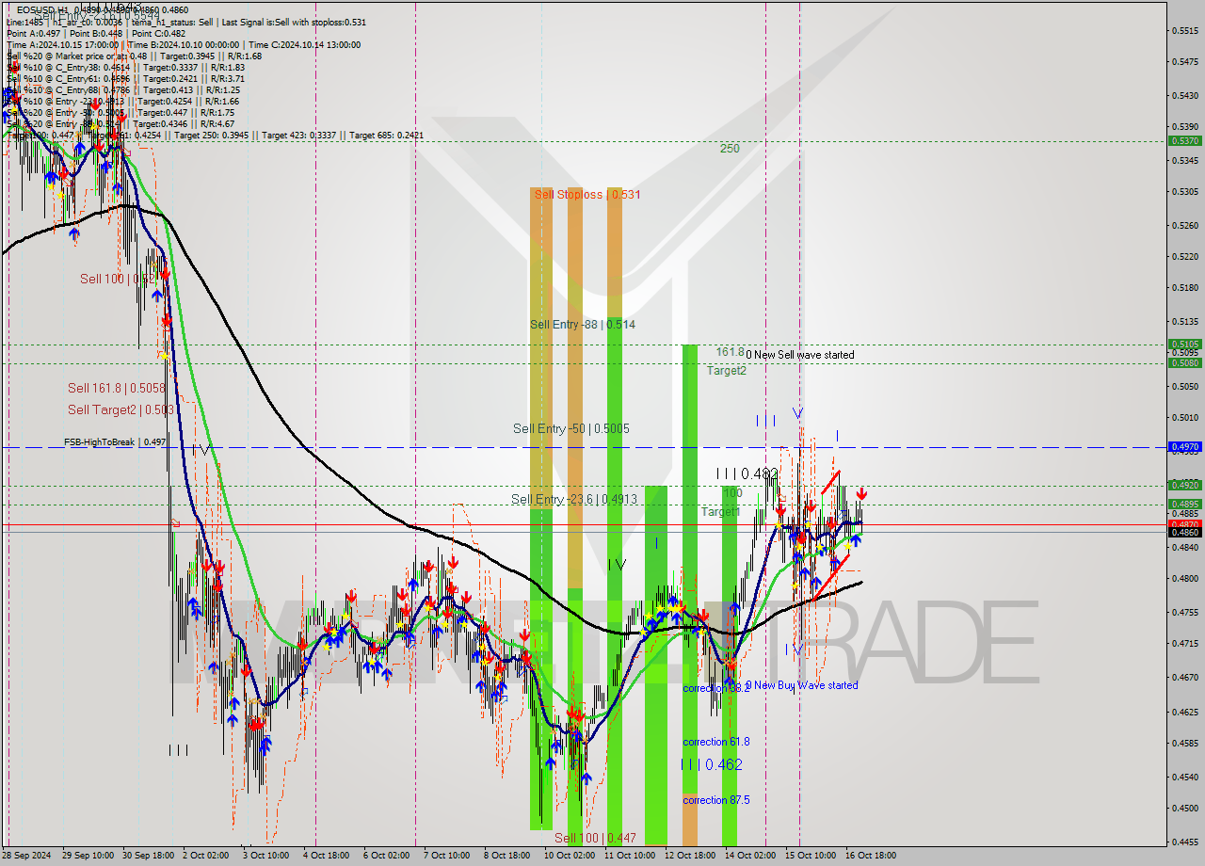Click the EOSUSD,H1 symbol title
Image resolution: width=1205 pixels, height=866 pixels.
(42, 9)
